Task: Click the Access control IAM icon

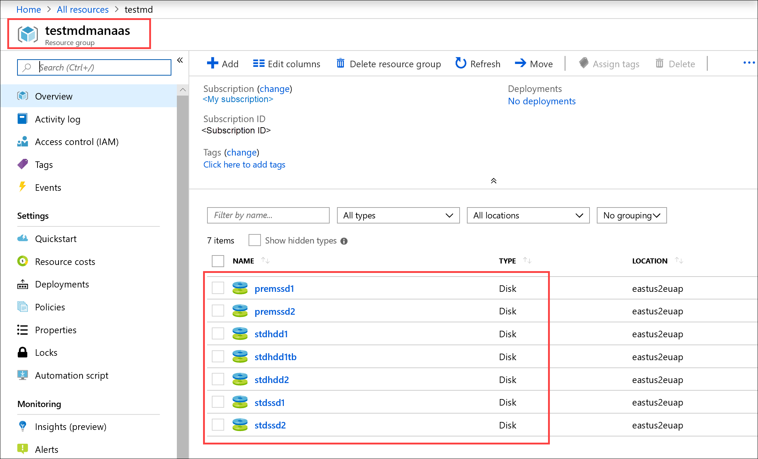Action: [23, 141]
